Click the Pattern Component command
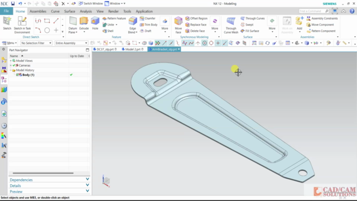The width and height of the screenshot is (357, 201). 321,31
